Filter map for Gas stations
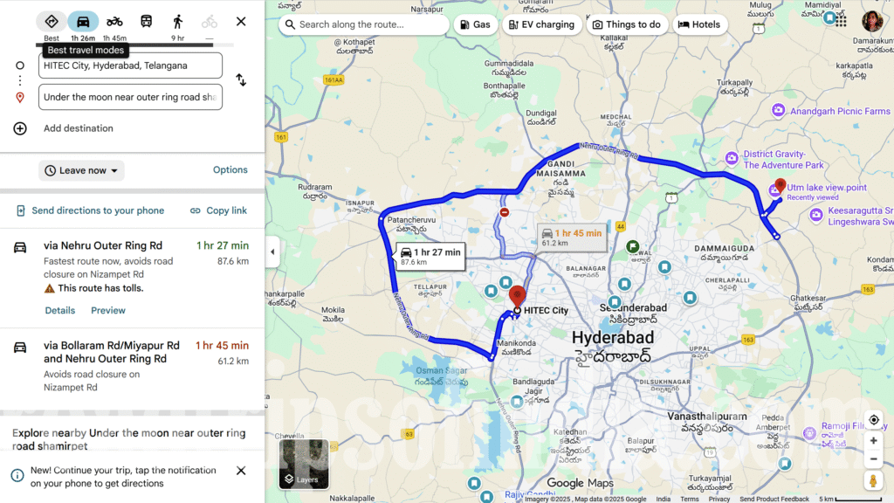Viewport: 894px width, 503px height. 474,24
